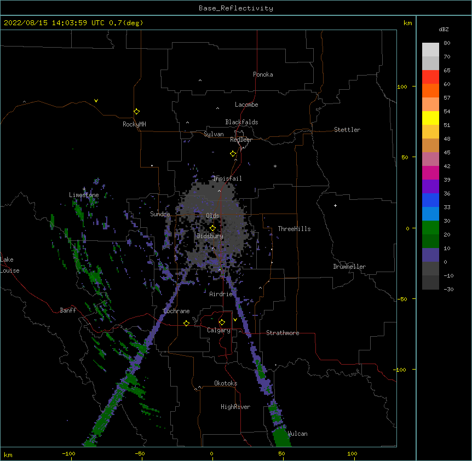Viewport: 472px width, 461px height.
Task: Click the white asterisk marker east of RedDeer
Action: pos(275,166)
